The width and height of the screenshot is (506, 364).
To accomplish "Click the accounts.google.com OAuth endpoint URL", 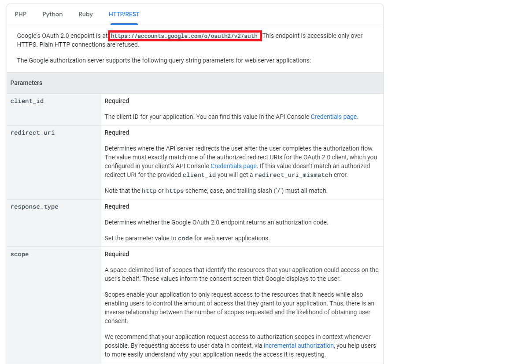I will point(184,36).
